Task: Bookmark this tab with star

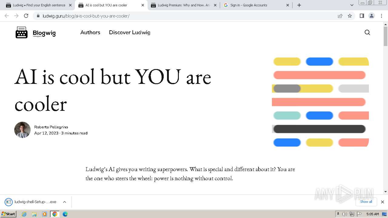Action: tap(350, 16)
